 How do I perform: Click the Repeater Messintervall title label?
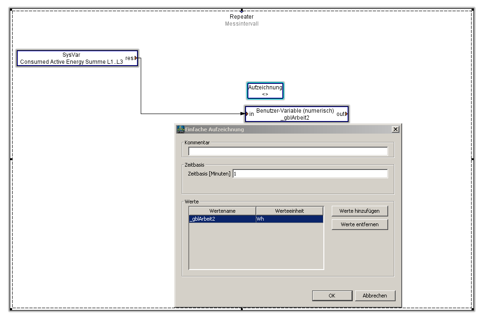click(x=241, y=20)
